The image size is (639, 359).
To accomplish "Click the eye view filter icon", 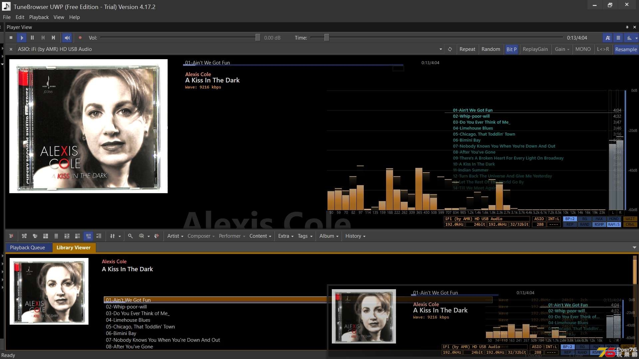I will tap(141, 236).
